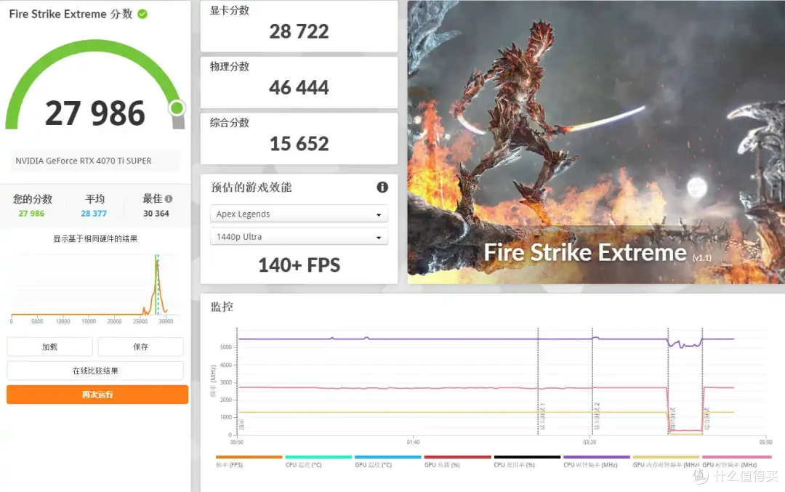The width and height of the screenshot is (785, 492).
Task: Click the 监控 section heading
Action: pyautogui.click(x=222, y=307)
